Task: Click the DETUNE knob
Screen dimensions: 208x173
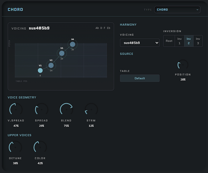Action: [x=15, y=147]
